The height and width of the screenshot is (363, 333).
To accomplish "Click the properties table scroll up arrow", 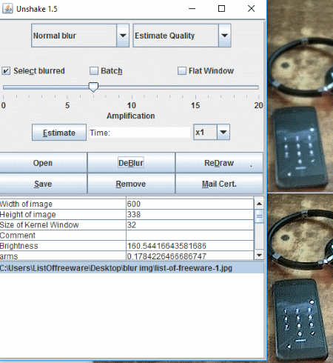I will [x=259, y=204].
